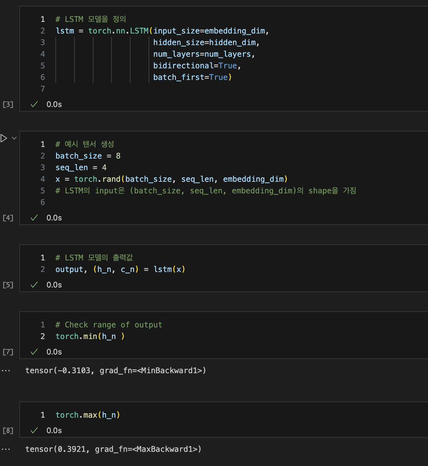Viewport: 428px width, 466px height.
Task: Click execution count [4] label
Action: click(x=8, y=218)
